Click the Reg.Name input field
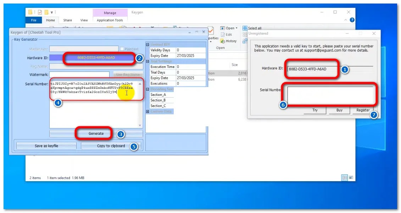 tap(96, 66)
